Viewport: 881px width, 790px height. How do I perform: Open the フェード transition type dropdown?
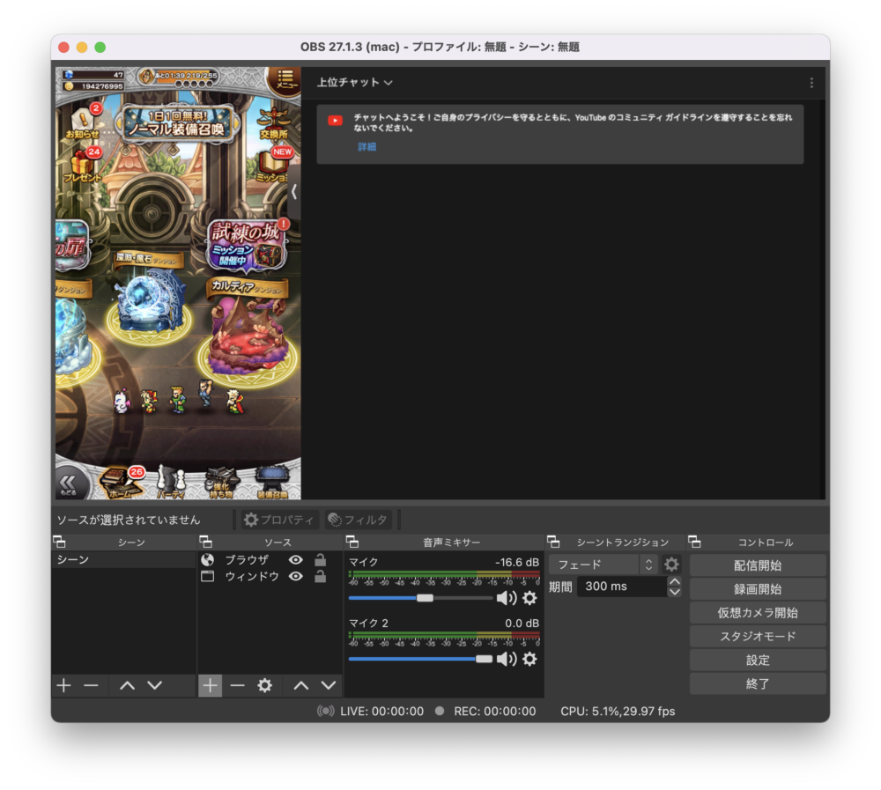coord(603,565)
